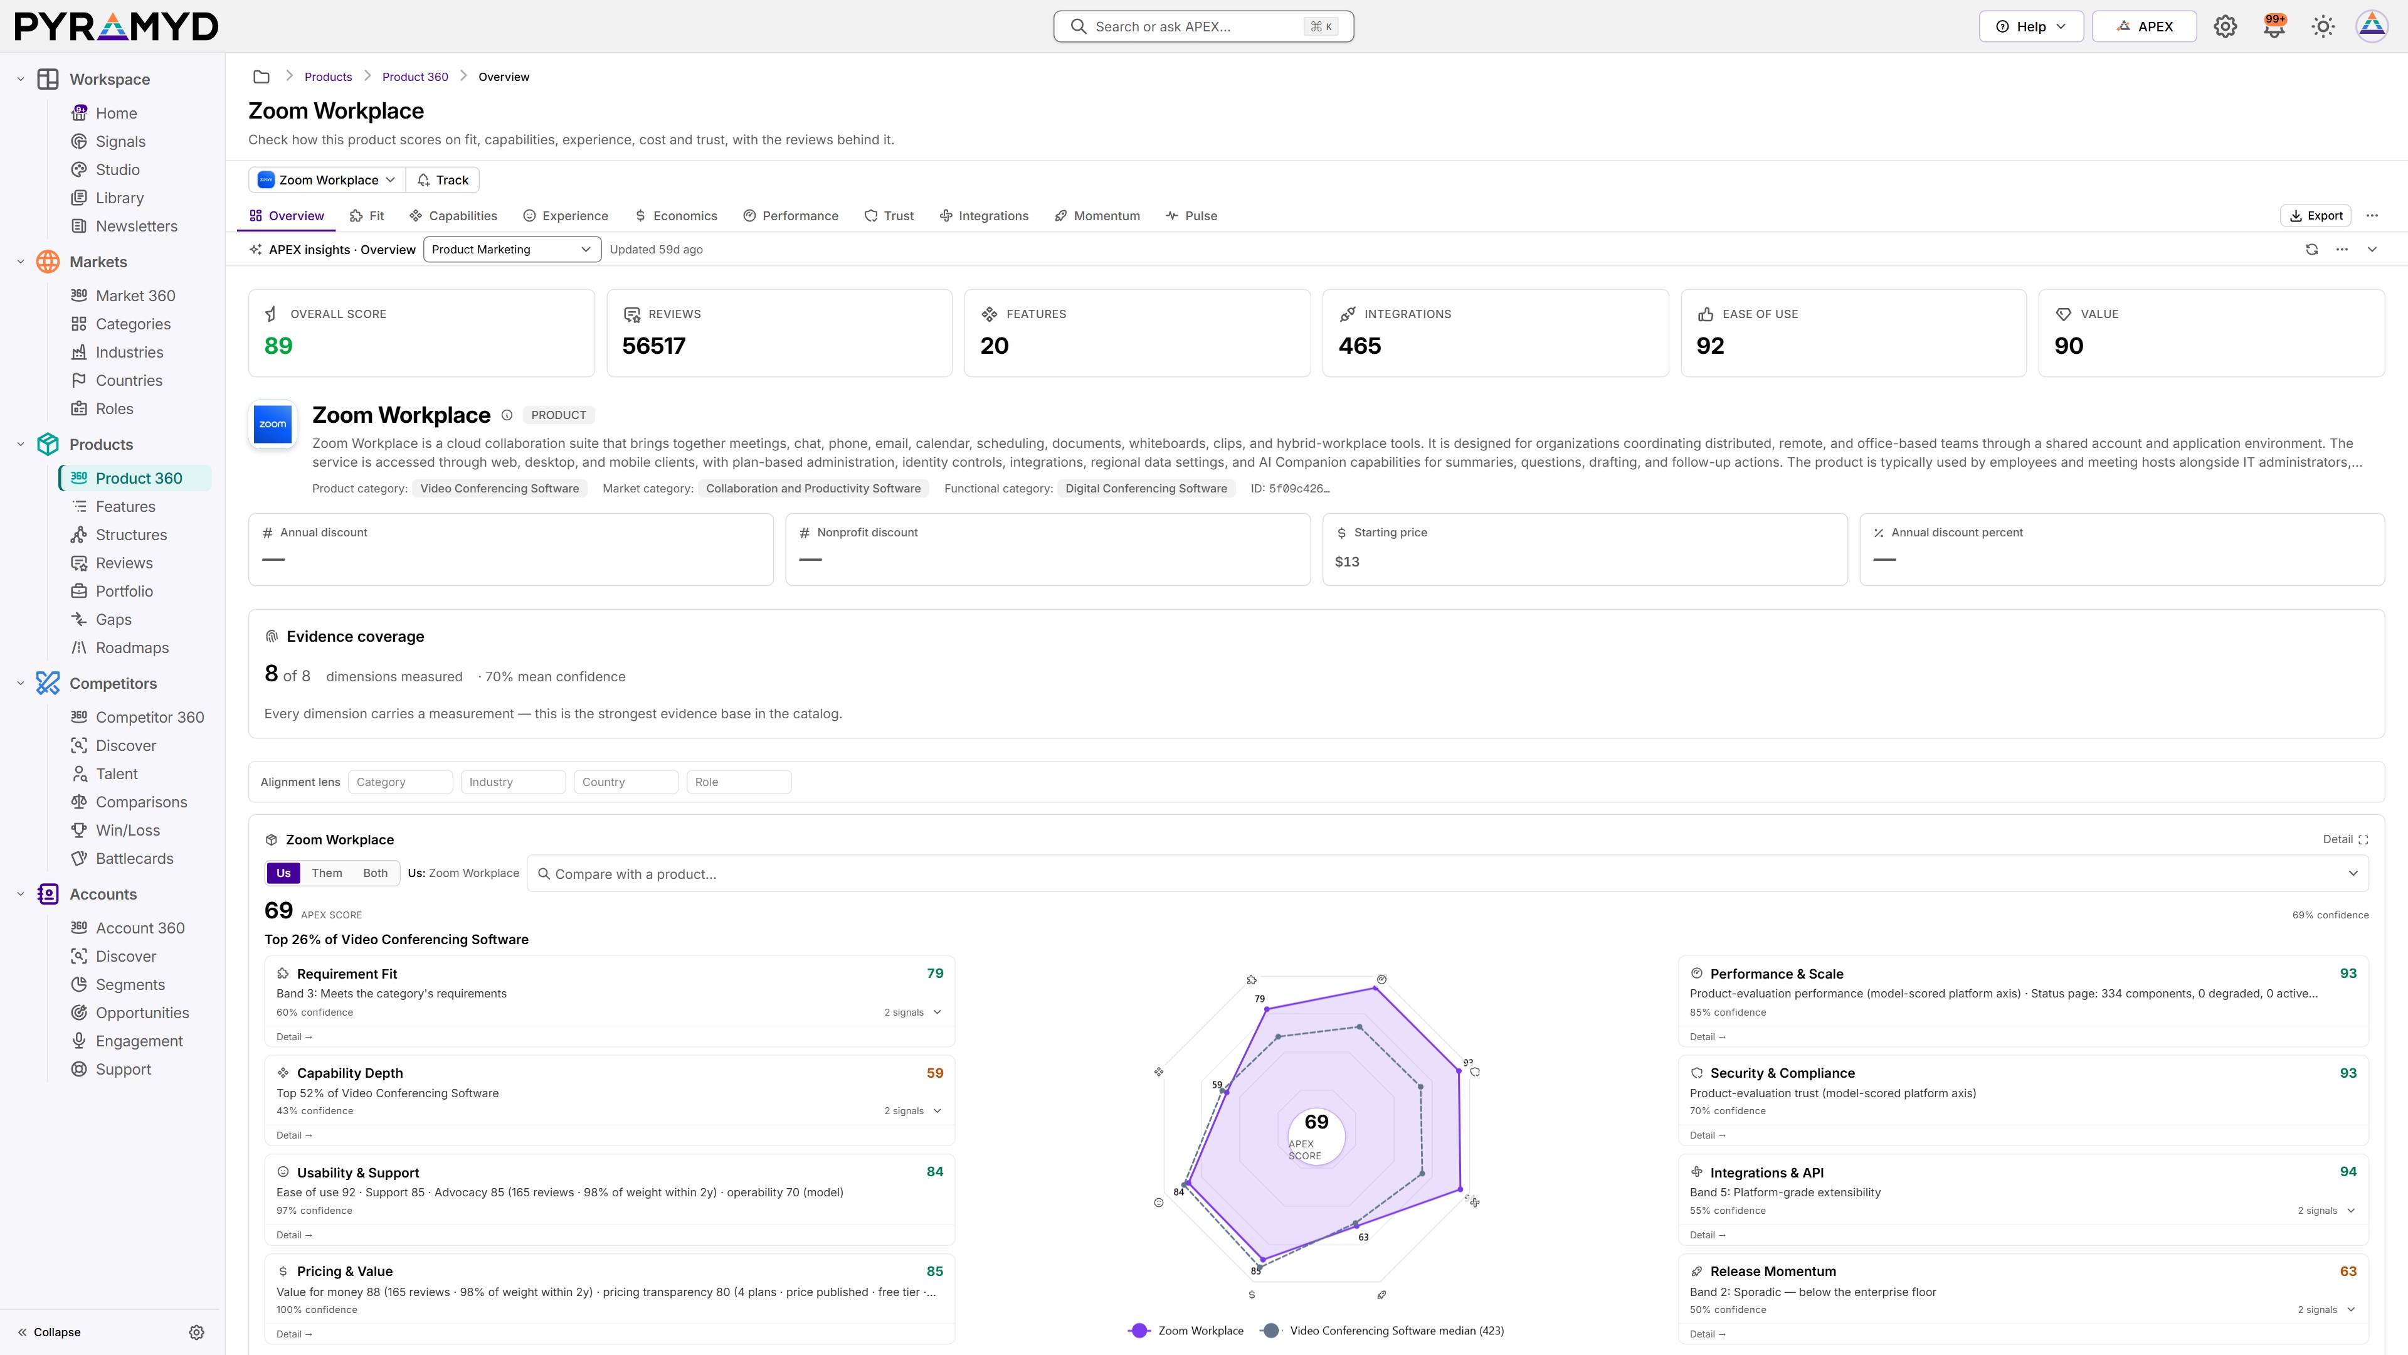
Task: Expand Requirement Fit 2 signals chevron
Action: (x=937, y=1012)
